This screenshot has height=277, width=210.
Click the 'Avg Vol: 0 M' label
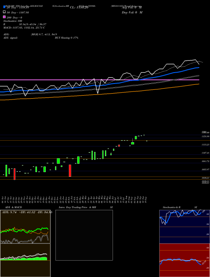click(132, 8)
